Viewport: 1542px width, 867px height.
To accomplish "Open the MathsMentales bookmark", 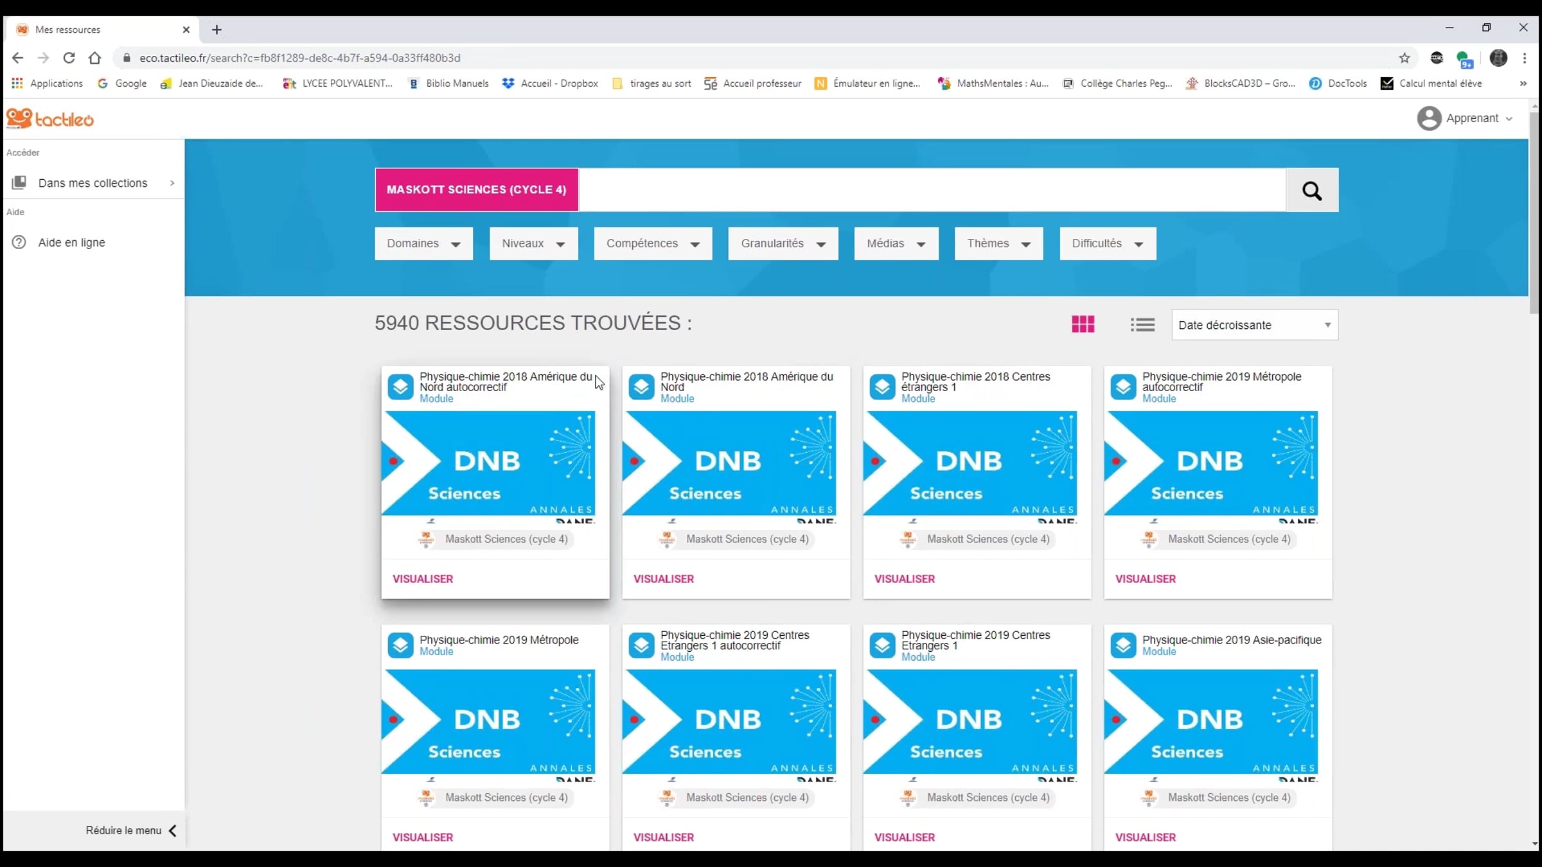I will tap(993, 83).
